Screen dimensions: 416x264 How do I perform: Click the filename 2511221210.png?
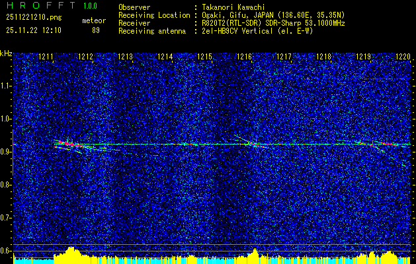click(x=34, y=18)
